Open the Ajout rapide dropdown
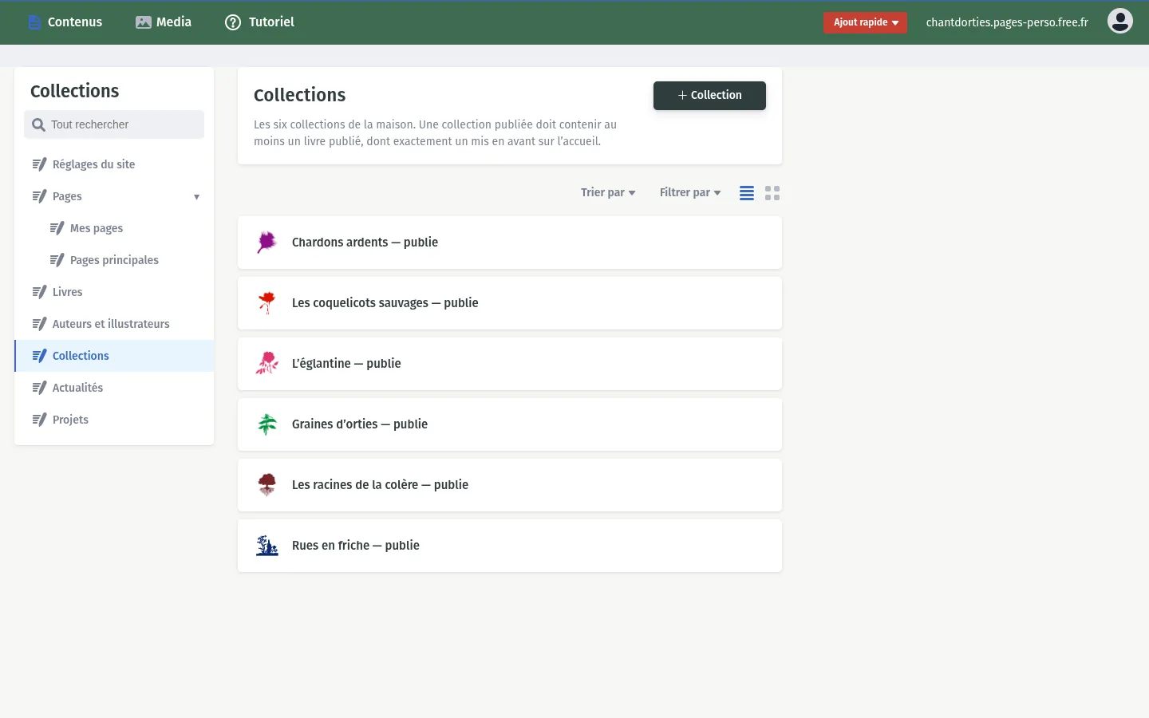This screenshot has height=718, width=1149. [x=865, y=22]
